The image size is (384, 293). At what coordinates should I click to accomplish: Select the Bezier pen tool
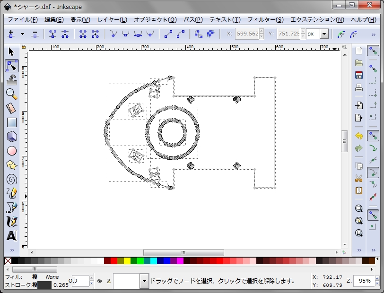pyautogui.click(x=11, y=207)
